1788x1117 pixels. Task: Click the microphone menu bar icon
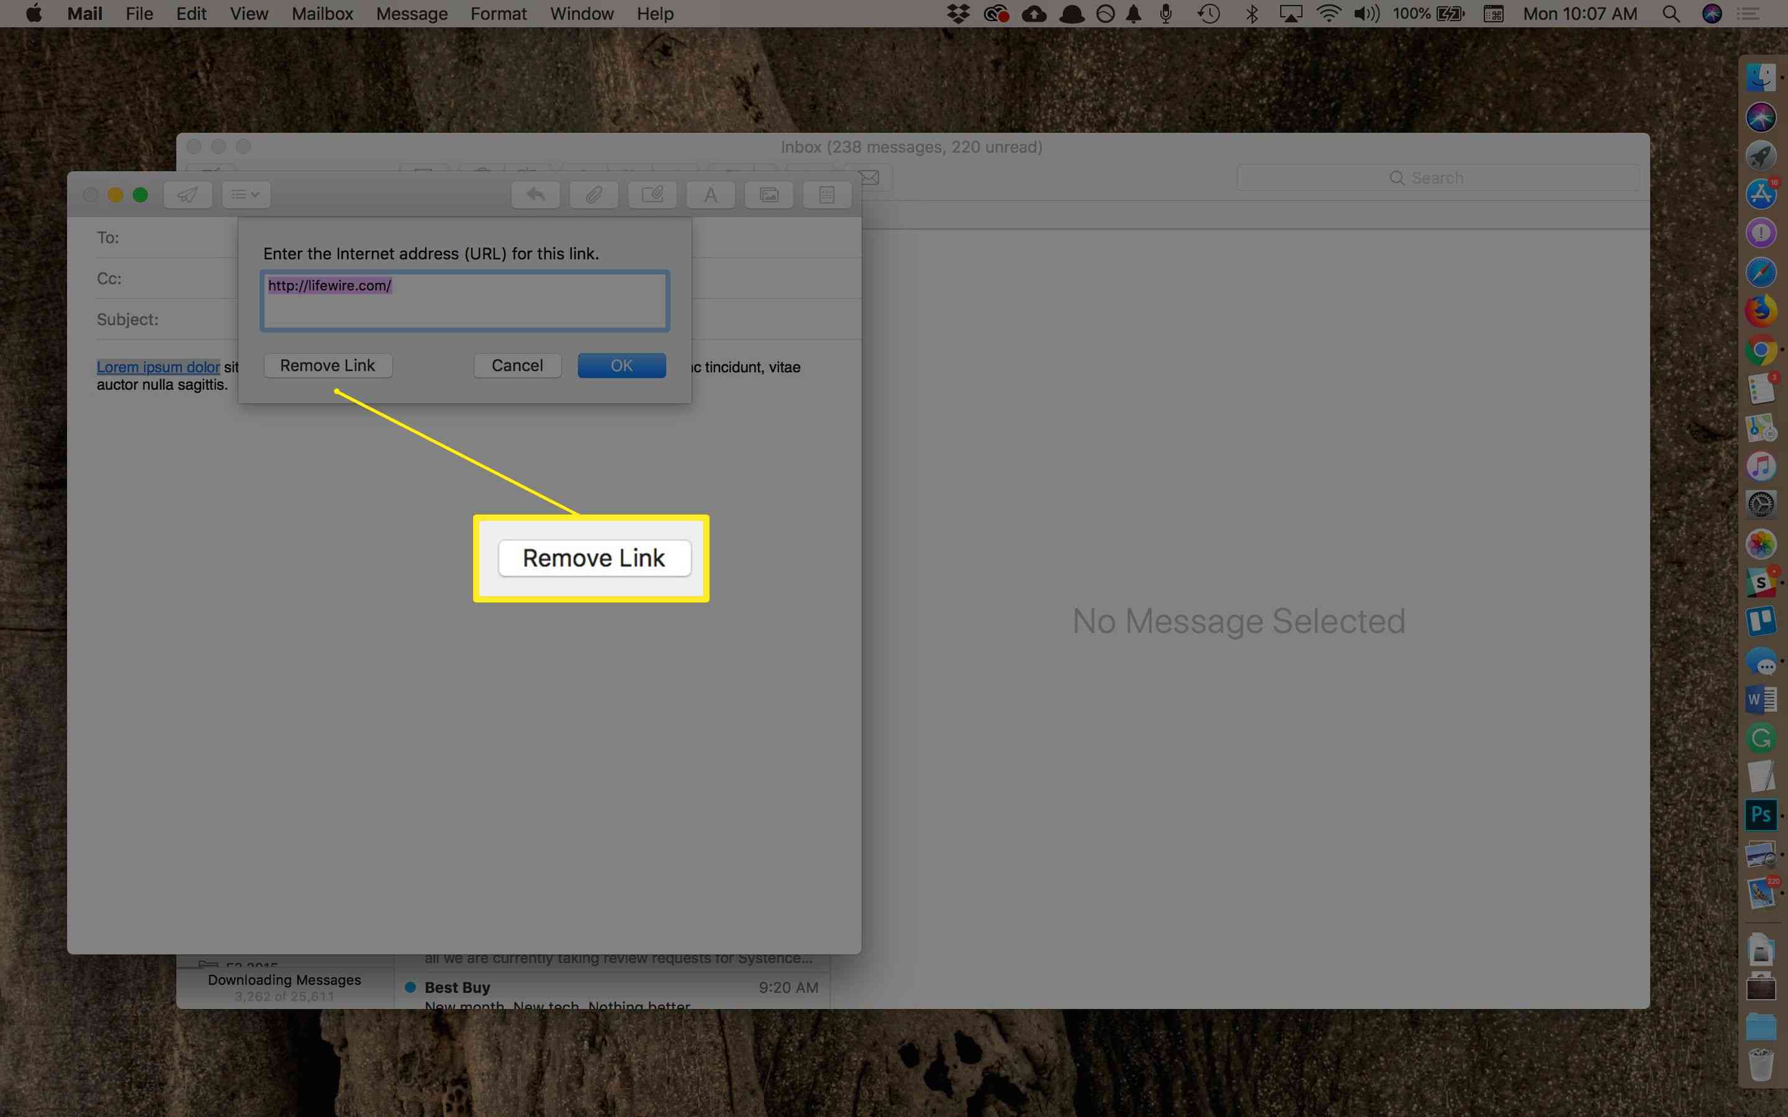click(x=1166, y=13)
